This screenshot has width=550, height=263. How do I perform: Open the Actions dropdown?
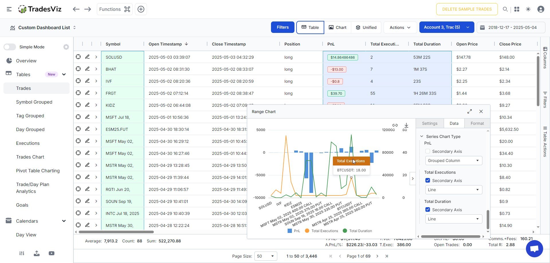[400, 27]
